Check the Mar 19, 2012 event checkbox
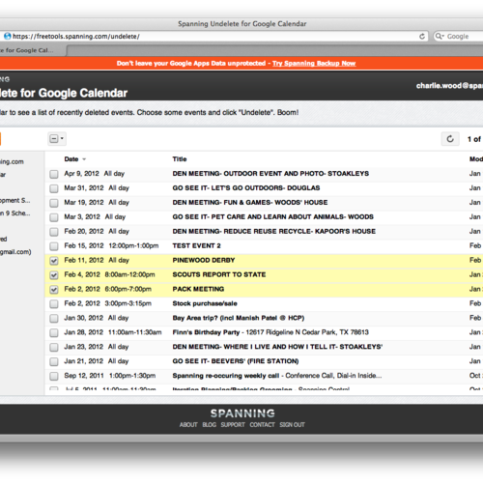 click(54, 203)
